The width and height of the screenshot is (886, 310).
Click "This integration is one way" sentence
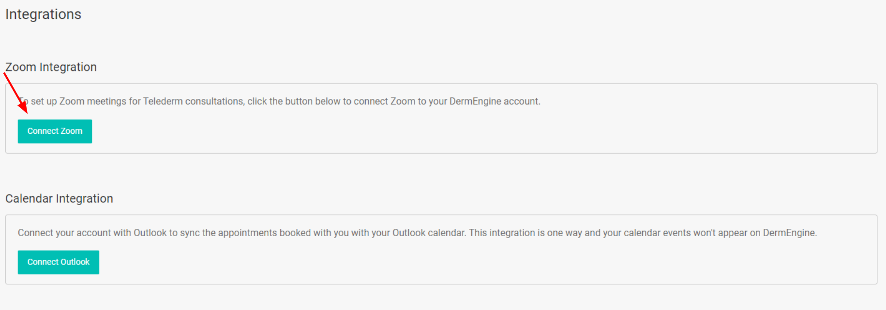pos(526,233)
